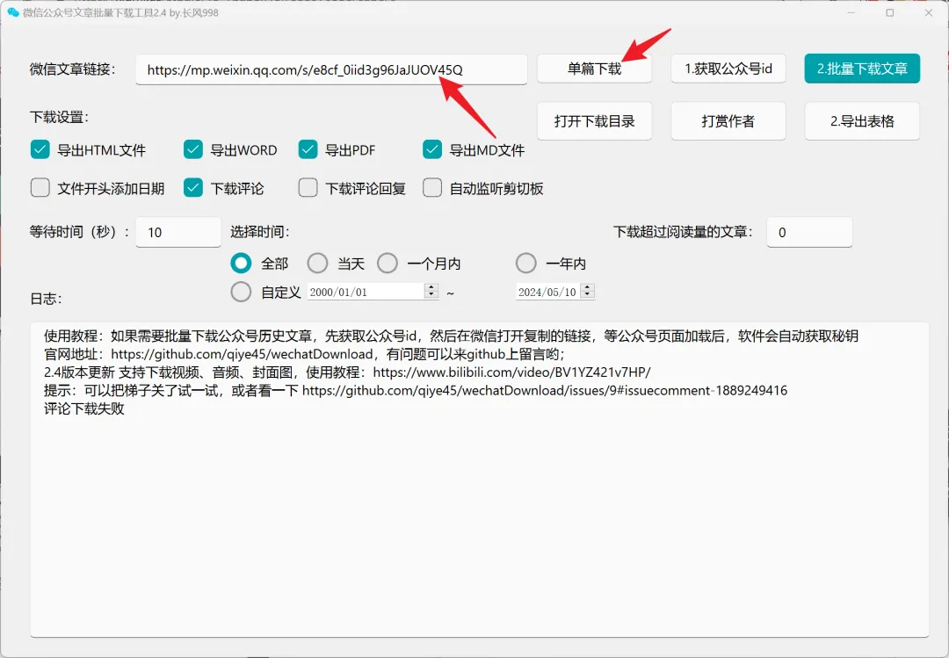The width and height of the screenshot is (949, 658).
Task: Select the 自定义 custom date radio
Action: (241, 292)
